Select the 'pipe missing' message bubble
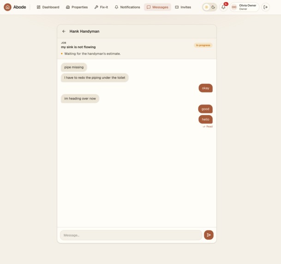This screenshot has width=281, height=264. coord(74,67)
